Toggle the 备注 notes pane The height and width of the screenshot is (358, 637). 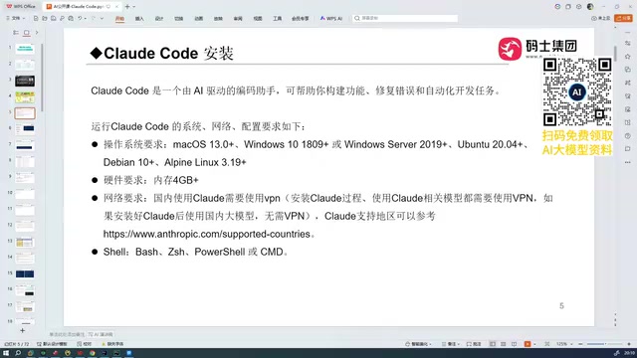click(x=450, y=344)
